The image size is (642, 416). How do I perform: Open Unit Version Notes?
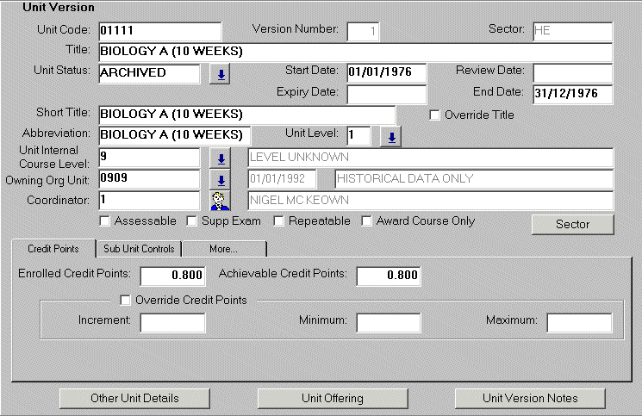[x=530, y=398]
